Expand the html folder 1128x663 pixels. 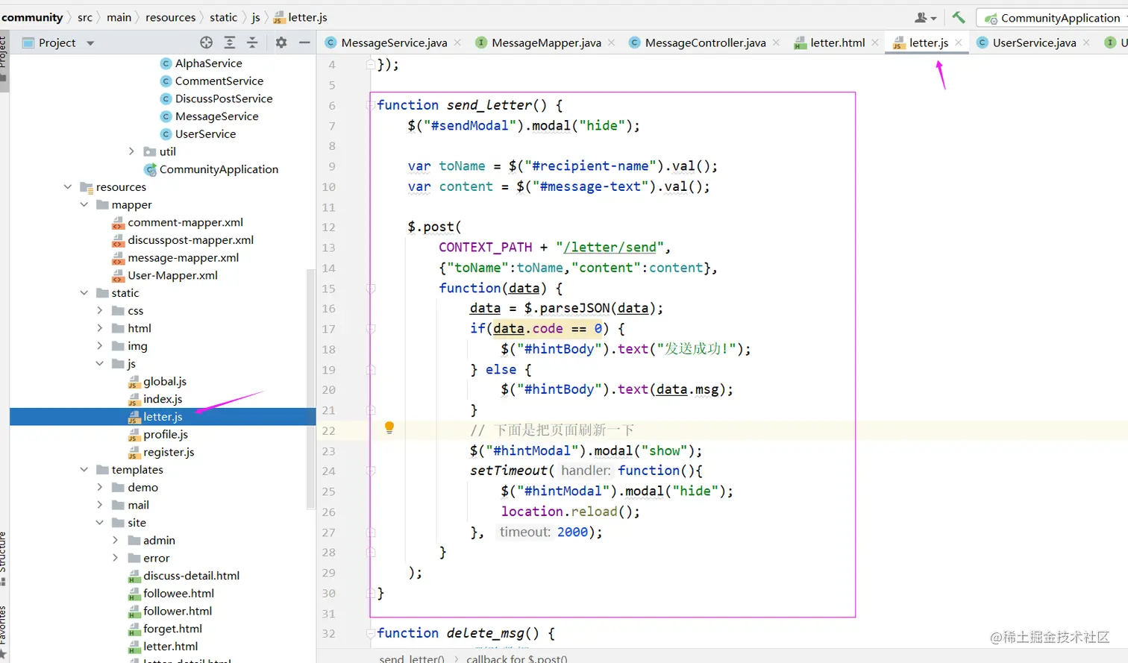(100, 328)
